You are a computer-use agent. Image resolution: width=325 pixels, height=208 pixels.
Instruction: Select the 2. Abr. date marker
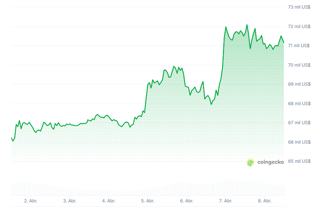[x=31, y=201]
